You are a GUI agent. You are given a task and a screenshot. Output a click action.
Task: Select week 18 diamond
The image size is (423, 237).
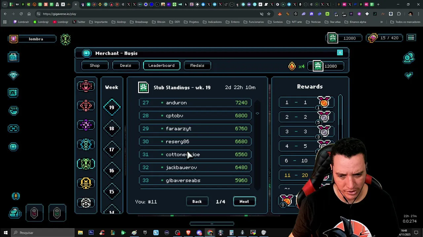coord(112,128)
